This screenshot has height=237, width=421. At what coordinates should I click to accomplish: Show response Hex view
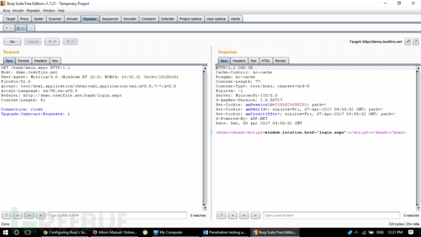tap(253, 60)
